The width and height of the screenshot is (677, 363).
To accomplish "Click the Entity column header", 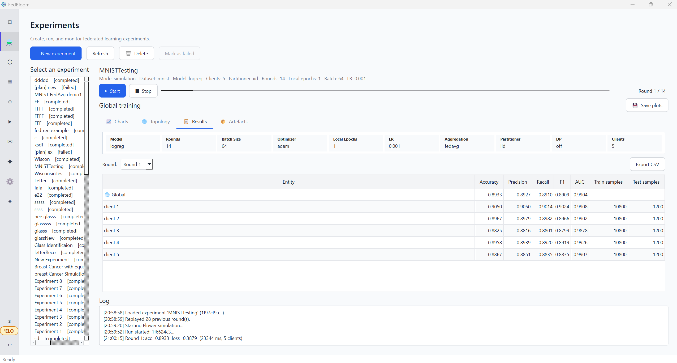I will coord(288,182).
